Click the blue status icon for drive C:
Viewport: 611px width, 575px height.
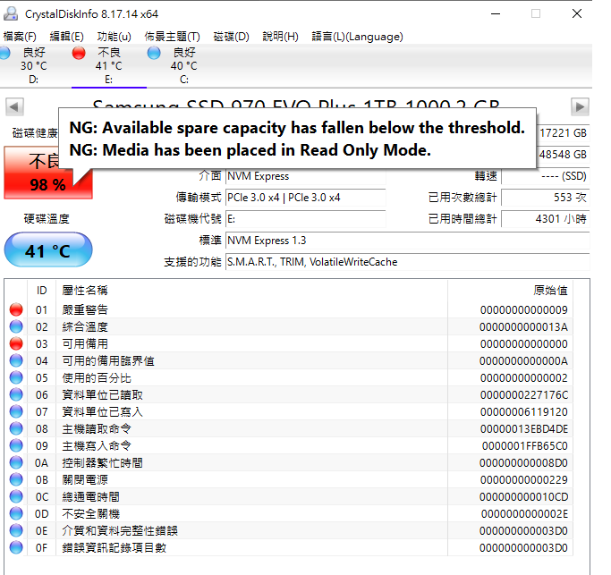click(154, 54)
